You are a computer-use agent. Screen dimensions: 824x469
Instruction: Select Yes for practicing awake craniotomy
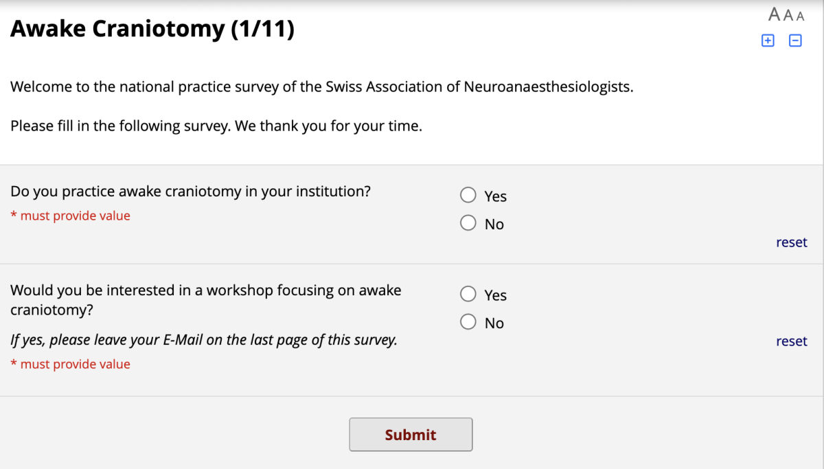[468, 195]
